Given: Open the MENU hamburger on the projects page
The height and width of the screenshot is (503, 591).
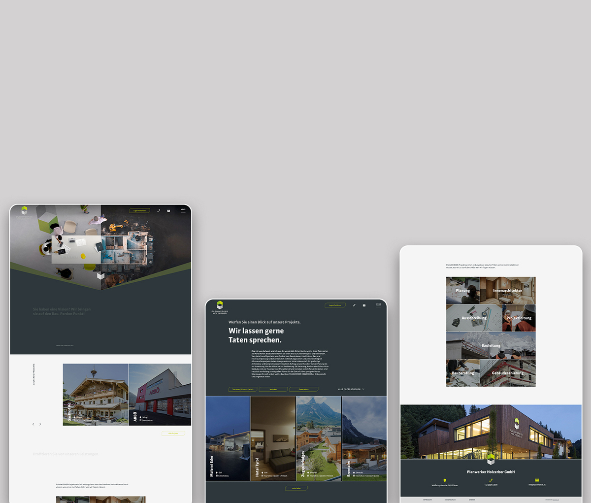Looking at the screenshot, I should click(x=379, y=305).
